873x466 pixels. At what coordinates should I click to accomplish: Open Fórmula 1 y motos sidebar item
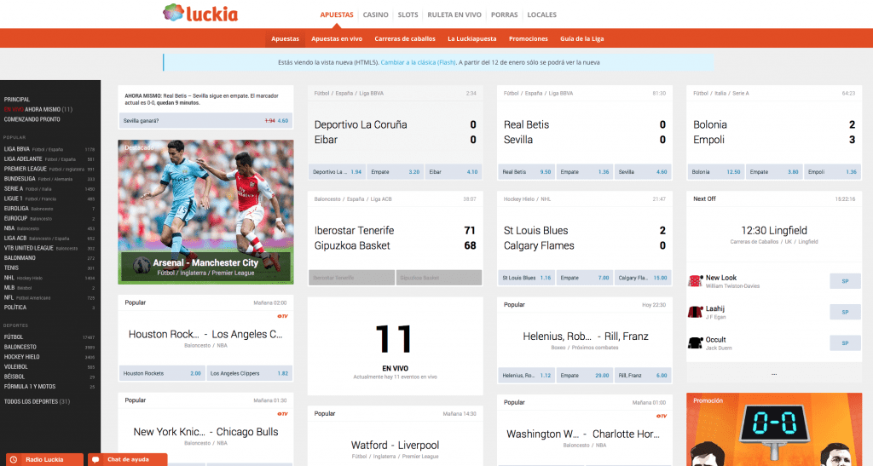click(x=49, y=387)
